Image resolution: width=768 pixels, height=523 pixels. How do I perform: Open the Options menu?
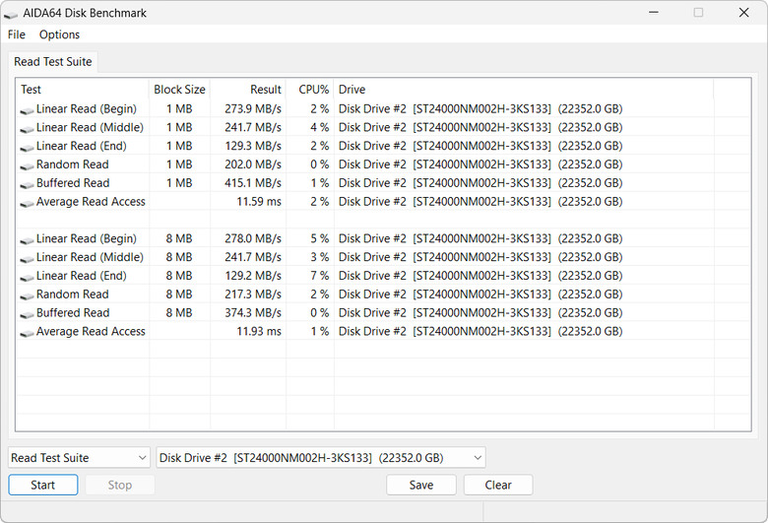pyautogui.click(x=59, y=34)
